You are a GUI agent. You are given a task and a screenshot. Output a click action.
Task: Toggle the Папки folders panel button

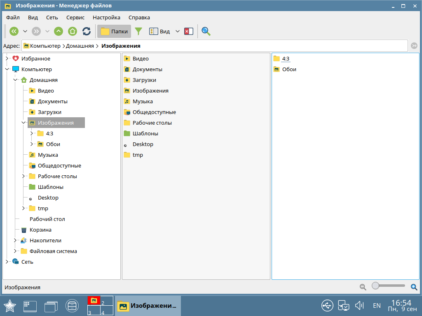114,31
